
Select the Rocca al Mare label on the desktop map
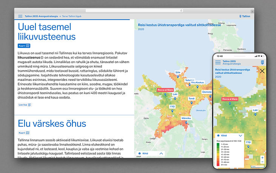(165, 90)
